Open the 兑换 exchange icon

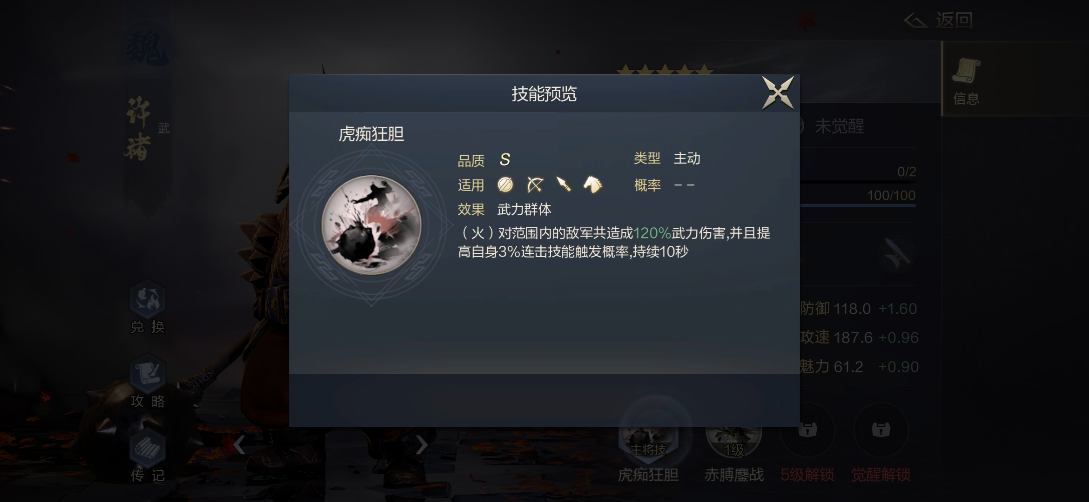click(x=148, y=307)
